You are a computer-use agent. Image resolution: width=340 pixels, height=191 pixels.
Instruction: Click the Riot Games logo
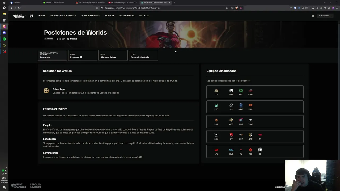pyautogui.click(x=19, y=16)
